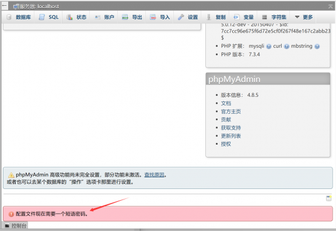
Task: Click the 版本信息: 4.8.5 text
Action: coord(240,95)
